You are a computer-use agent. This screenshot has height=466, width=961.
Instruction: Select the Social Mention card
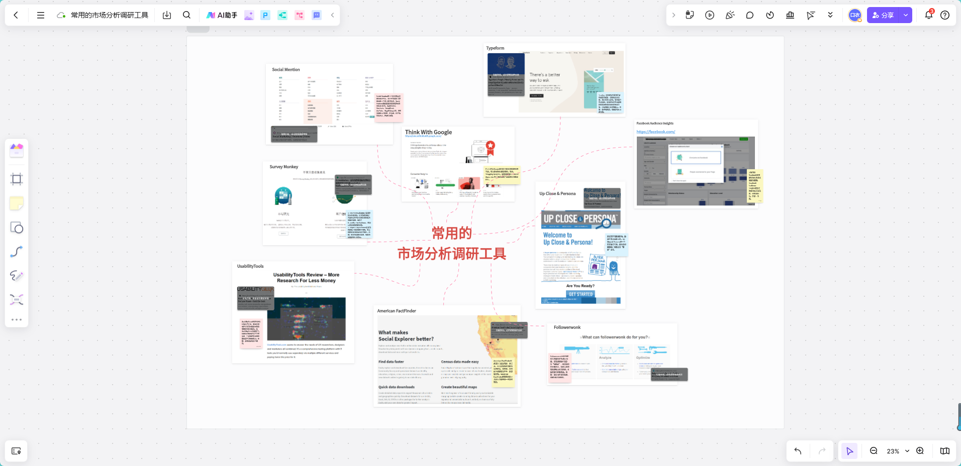(329, 104)
